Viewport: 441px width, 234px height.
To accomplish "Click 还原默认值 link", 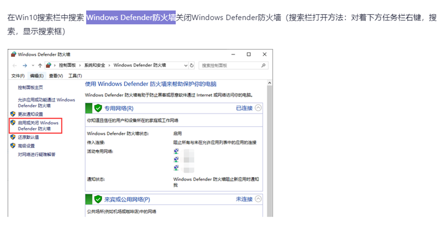I will coord(28,137).
